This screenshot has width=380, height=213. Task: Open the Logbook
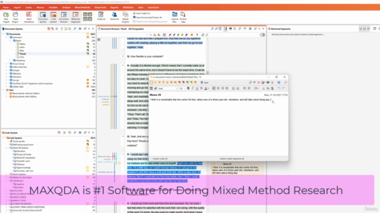[x=101, y=17]
